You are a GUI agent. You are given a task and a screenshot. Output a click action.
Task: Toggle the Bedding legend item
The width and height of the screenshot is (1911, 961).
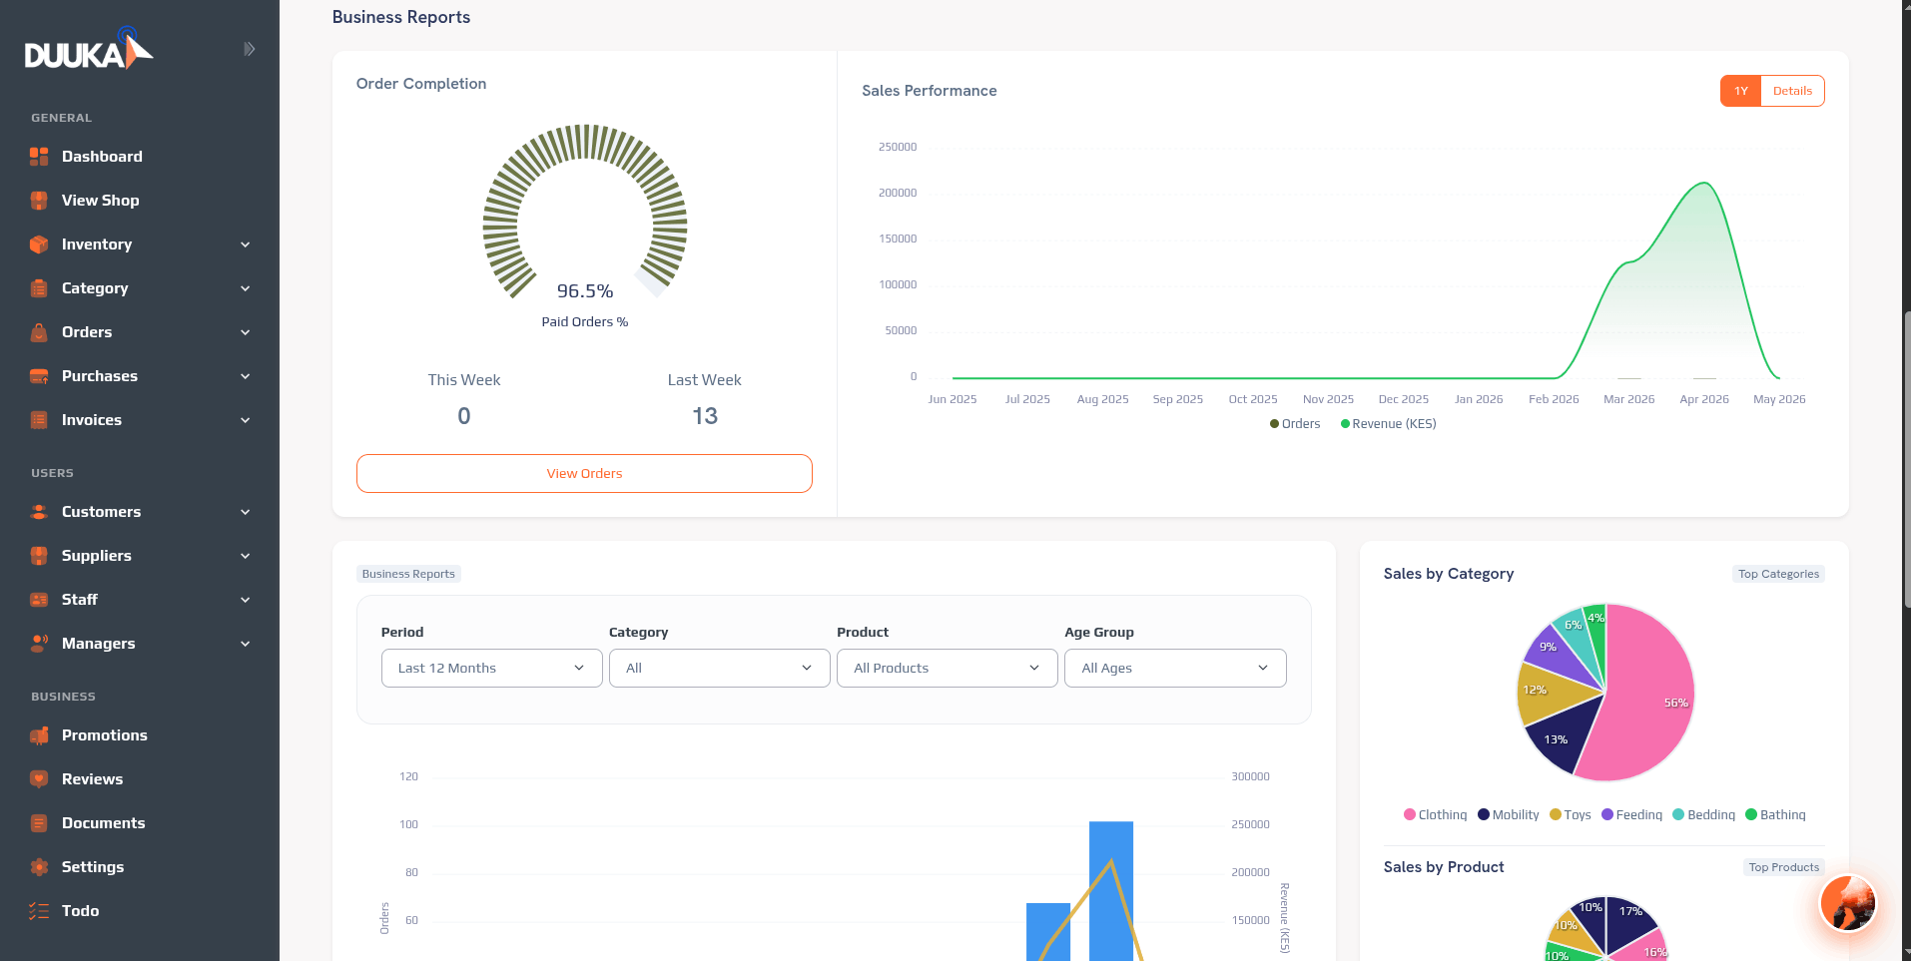pyautogui.click(x=1704, y=815)
